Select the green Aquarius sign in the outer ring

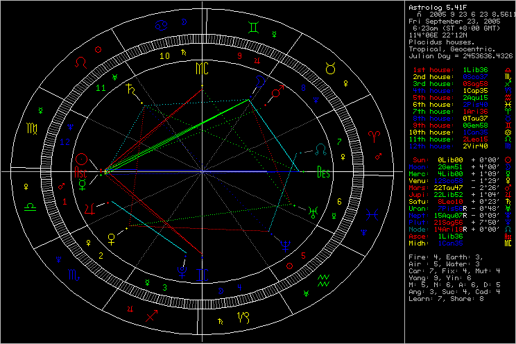[323, 280]
